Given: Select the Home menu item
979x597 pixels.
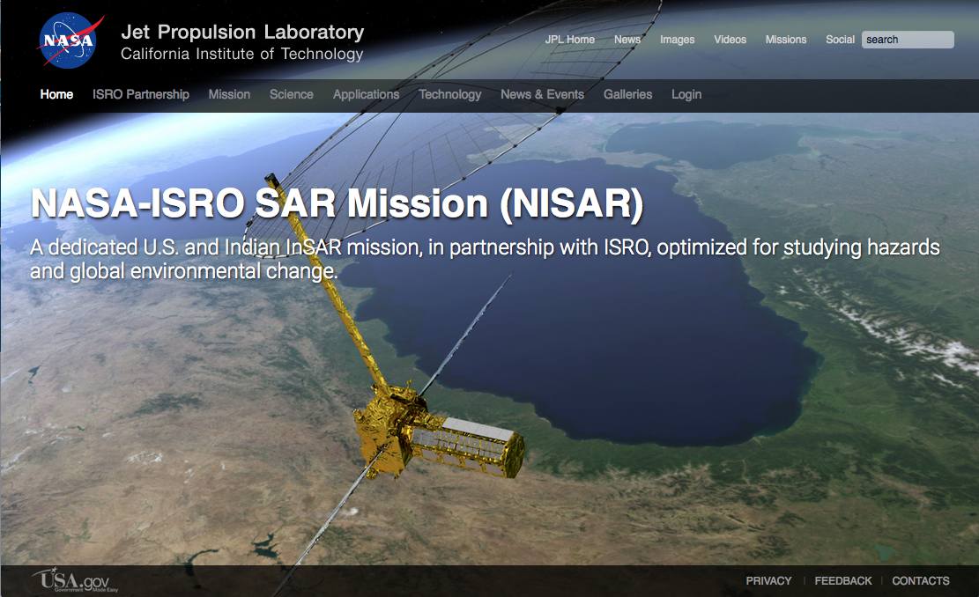Looking at the screenshot, I should tap(56, 94).
